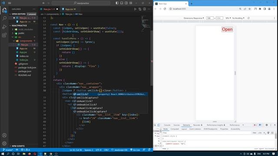Image resolution: width=278 pixels, height=156 pixels.
Task: Toggle the bottom panel layout icon
Action: click(122, 3)
